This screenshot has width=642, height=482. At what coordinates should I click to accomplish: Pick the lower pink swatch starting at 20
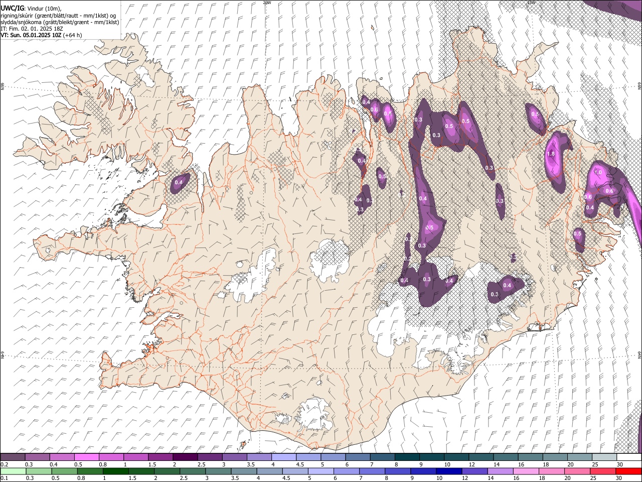577,471
